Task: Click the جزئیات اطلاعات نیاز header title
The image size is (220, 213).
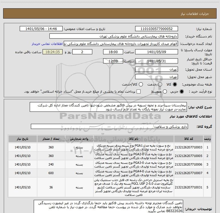Action: (x=195, y=14)
